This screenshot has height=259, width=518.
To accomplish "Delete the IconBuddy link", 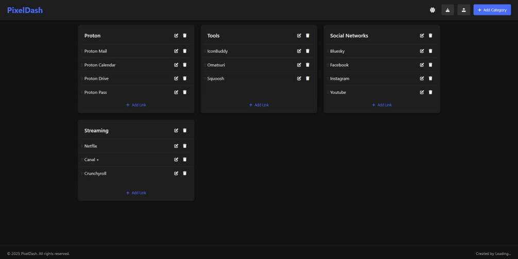I will pyautogui.click(x=308, y=51).
